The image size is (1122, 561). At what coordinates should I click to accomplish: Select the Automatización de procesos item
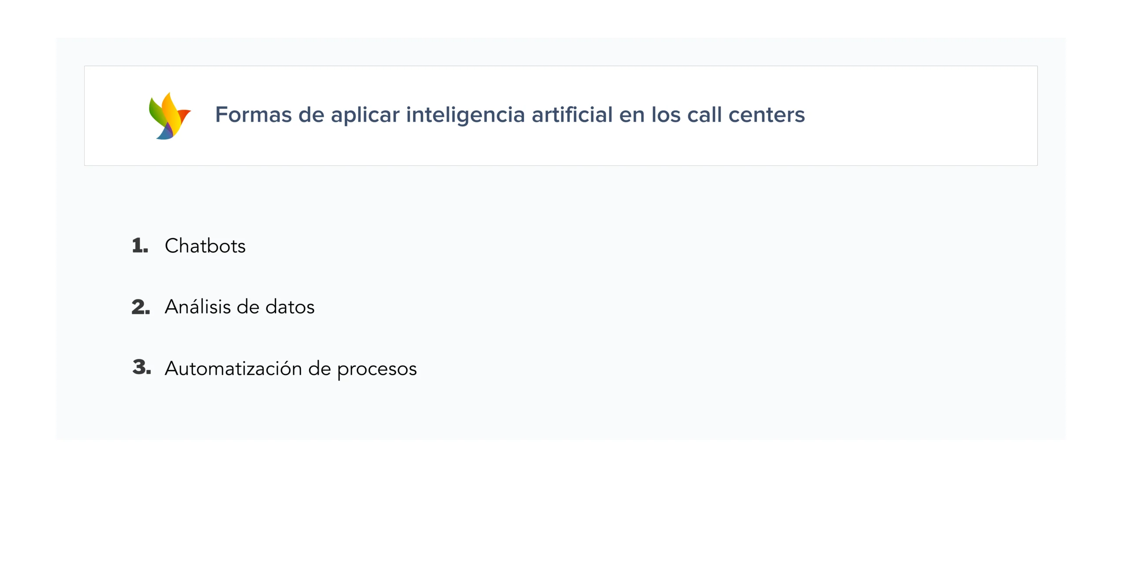[291, 369]
